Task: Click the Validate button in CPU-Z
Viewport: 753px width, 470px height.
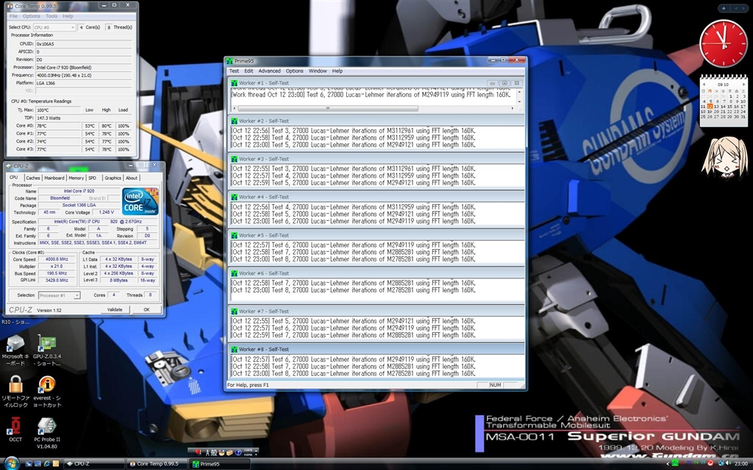Action: (x=115, y=310)
